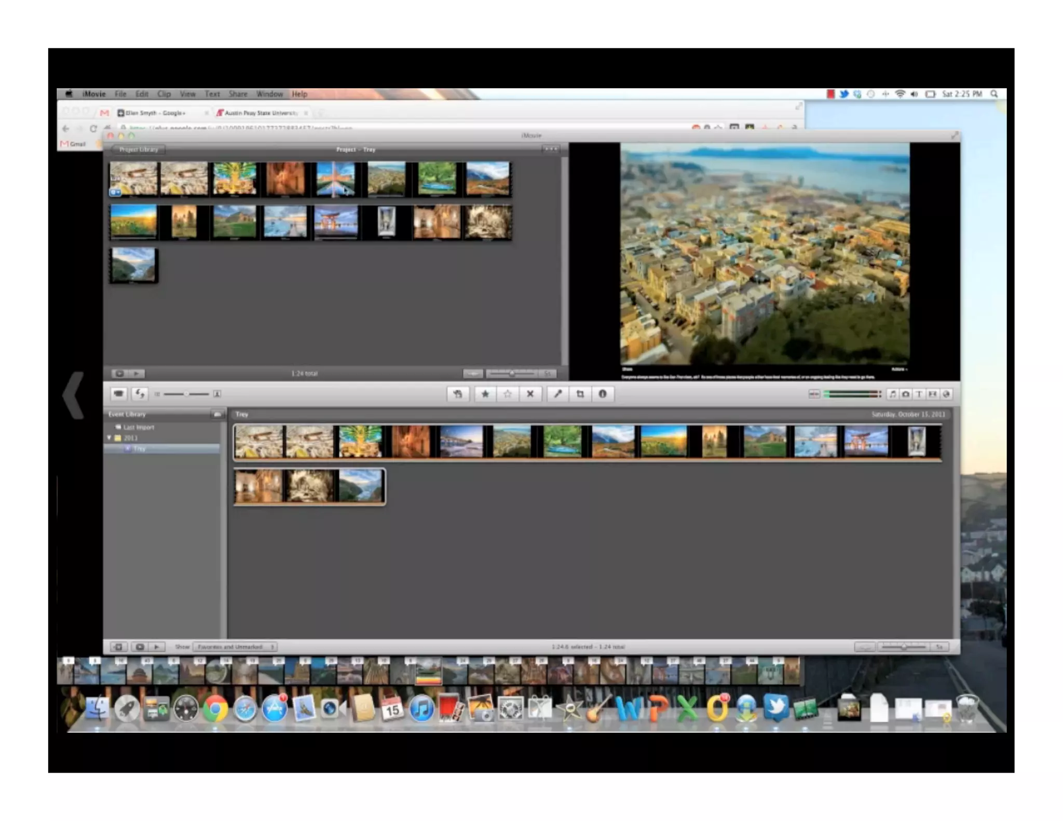The image size is (1063, 821).
Task: Open the Inspector info icon
Action: pos(603,394)
